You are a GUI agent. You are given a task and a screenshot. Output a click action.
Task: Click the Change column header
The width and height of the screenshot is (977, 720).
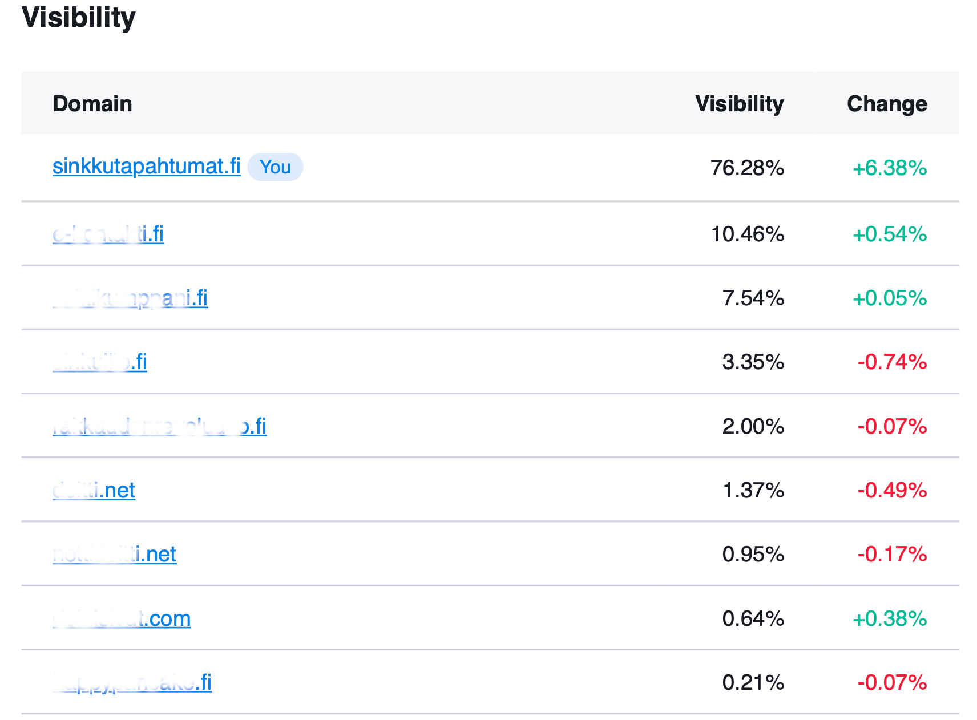click(x=887, y=104)
